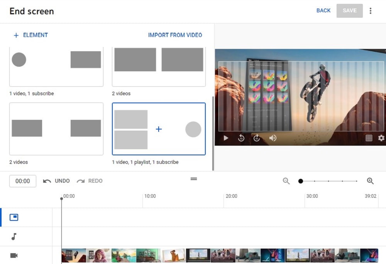Select the music note audio track icon
Image resolution: width=386 pixels, height=264 pixels.
tap(14, 236)
